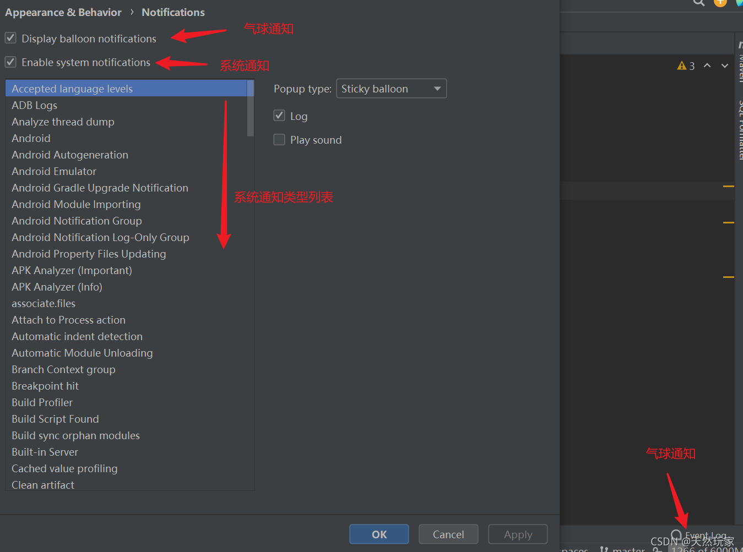Image resolution: width=743 pixels, height=552 pixels.
Task: Select Android Module Importing entry
Action: tap(126, 204)
